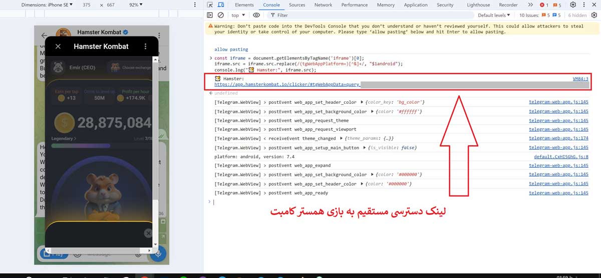Screen dimensions: 601x278
Task: Clear the console icon
Action: (220, 15)
